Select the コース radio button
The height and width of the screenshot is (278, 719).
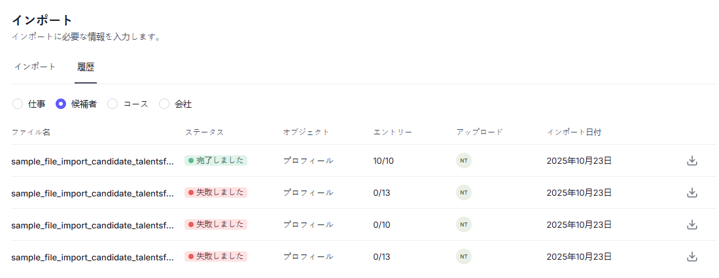tap(113, 104)
